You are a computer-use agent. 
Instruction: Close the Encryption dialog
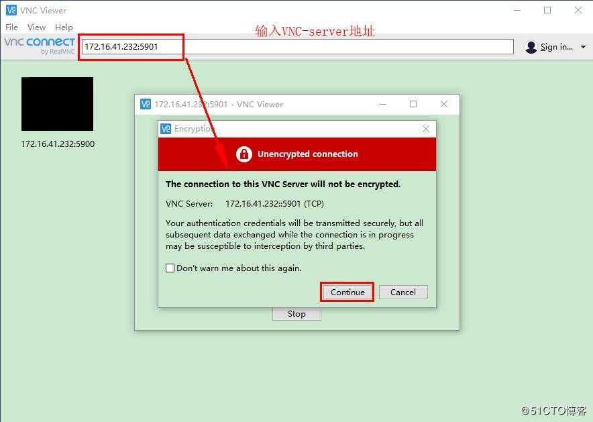426,129
